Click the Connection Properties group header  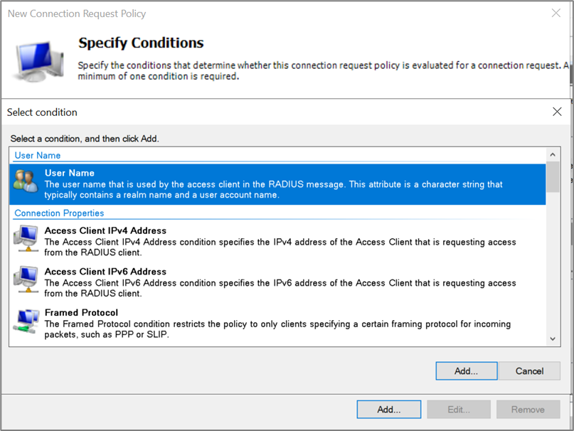tap(59, 213)
